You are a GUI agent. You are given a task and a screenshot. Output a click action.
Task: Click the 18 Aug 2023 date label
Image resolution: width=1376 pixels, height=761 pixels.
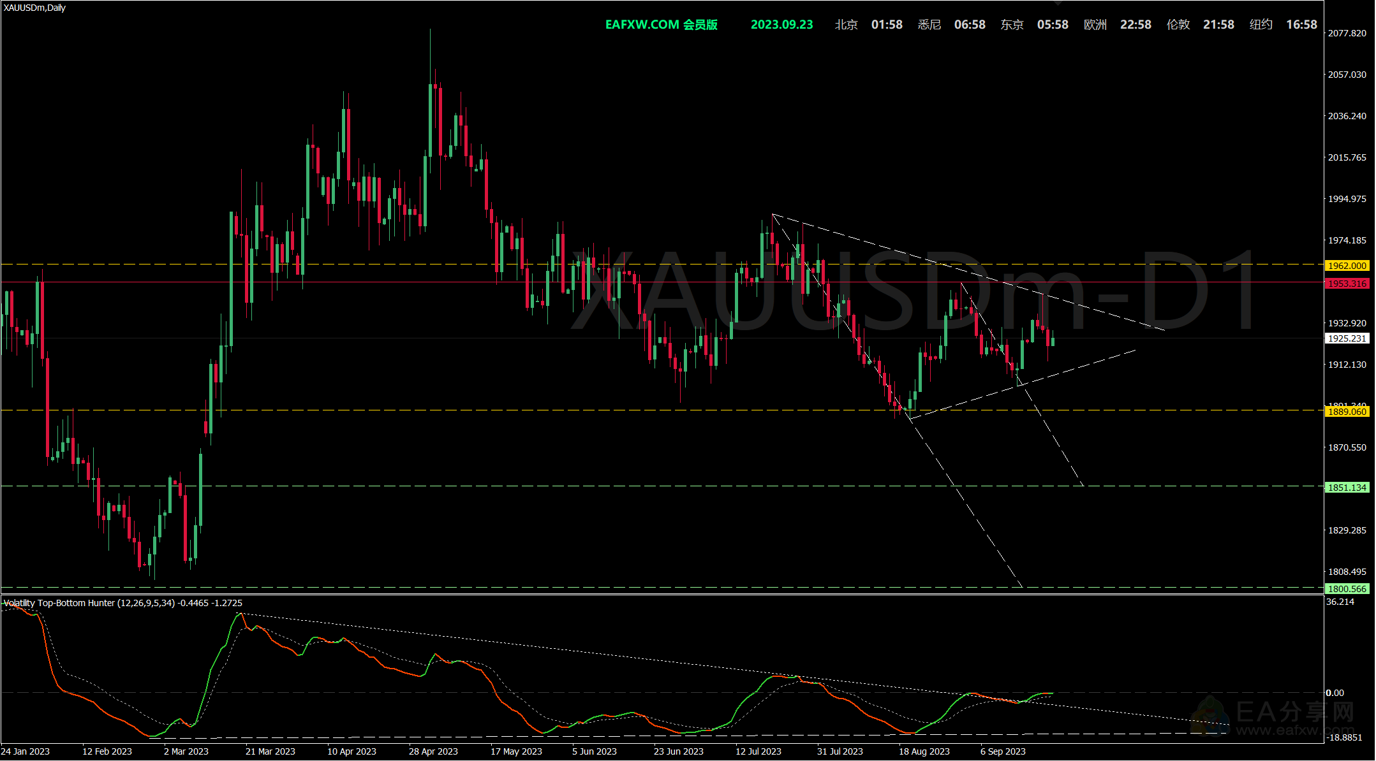click(x=924, y=751)
